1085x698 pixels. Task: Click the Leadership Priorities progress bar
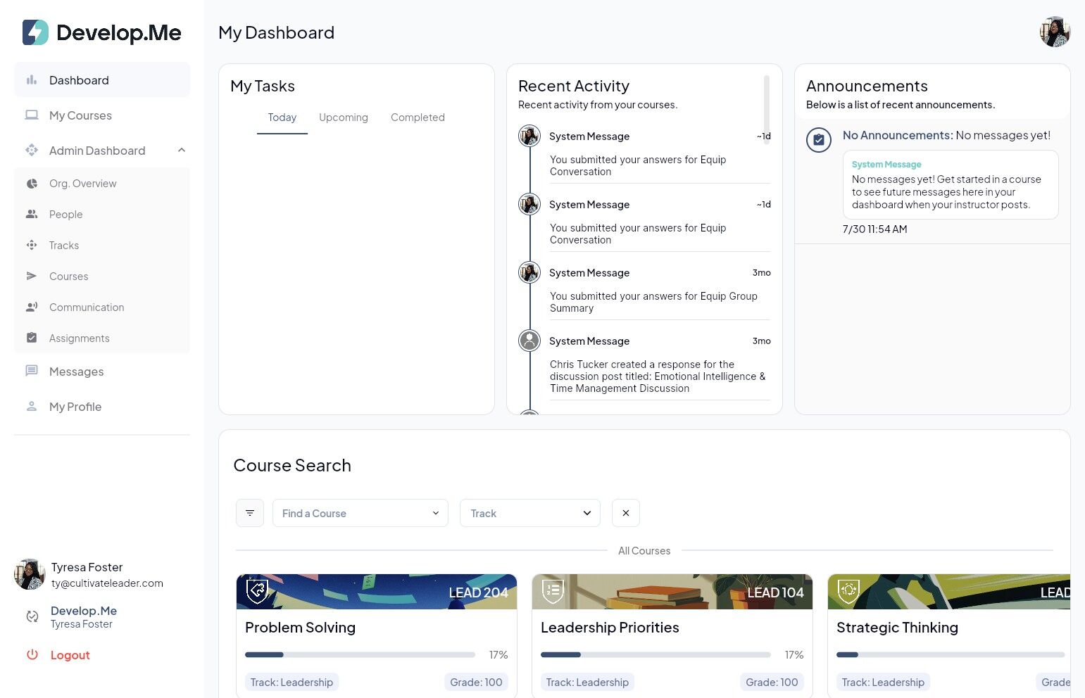tap(656, 654)
